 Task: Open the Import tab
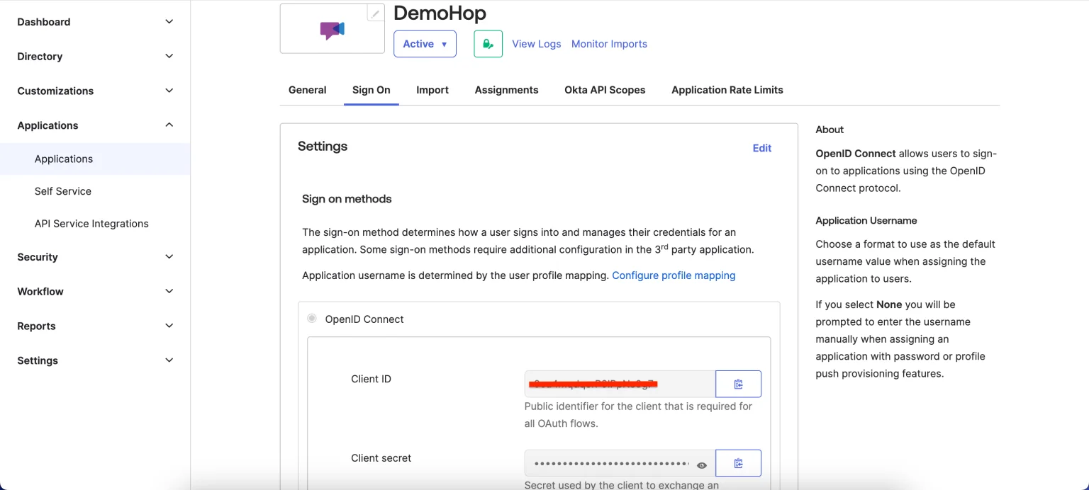(x=432, y=90)
